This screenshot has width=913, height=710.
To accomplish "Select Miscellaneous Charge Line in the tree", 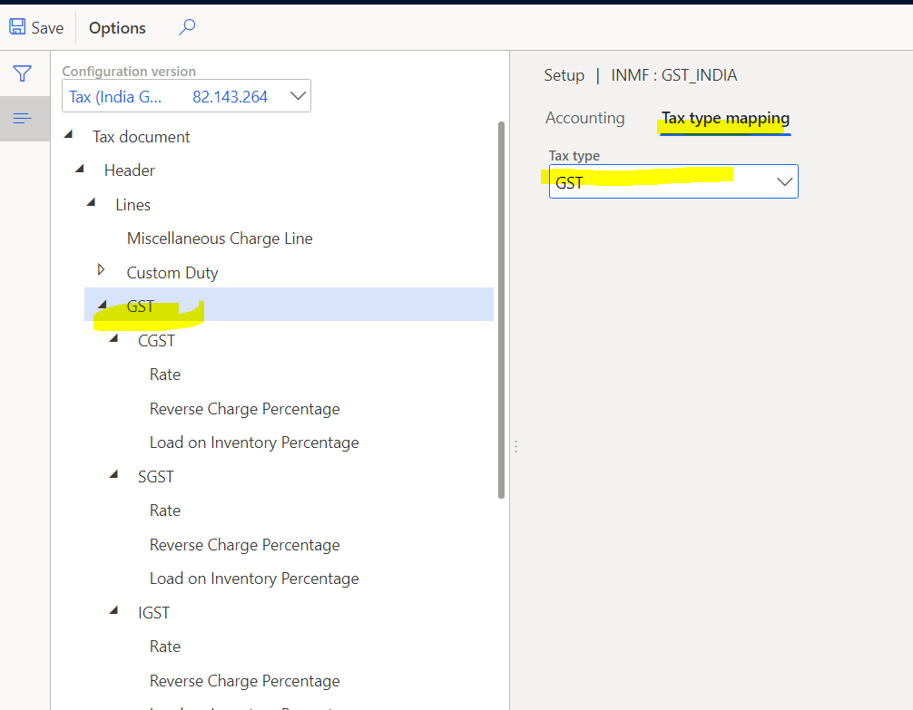I will tap(220, 238).
